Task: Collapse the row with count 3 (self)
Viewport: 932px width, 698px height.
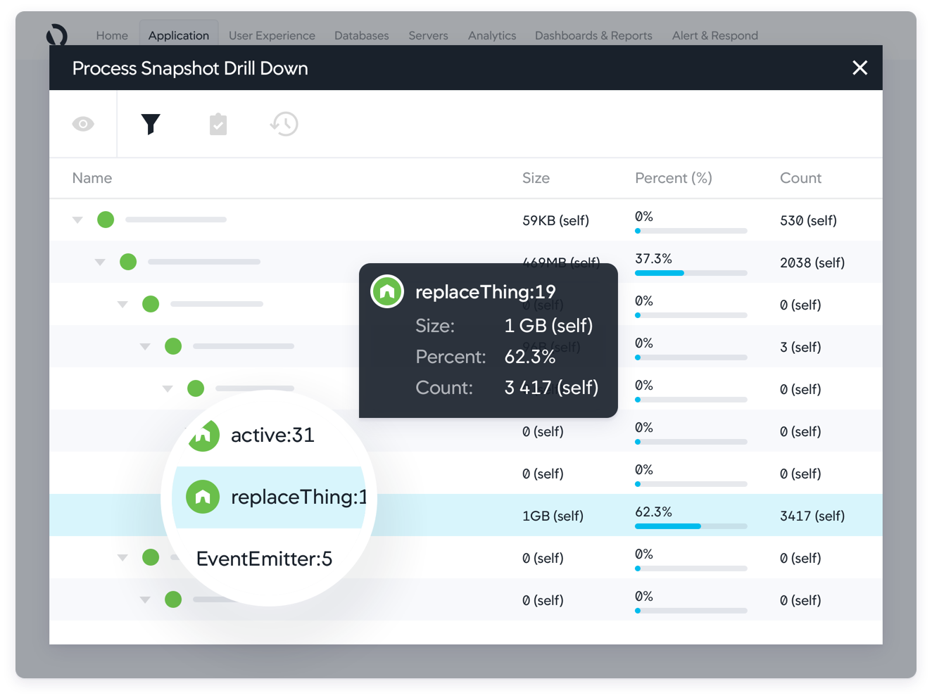Action: [x=145, y=347]
